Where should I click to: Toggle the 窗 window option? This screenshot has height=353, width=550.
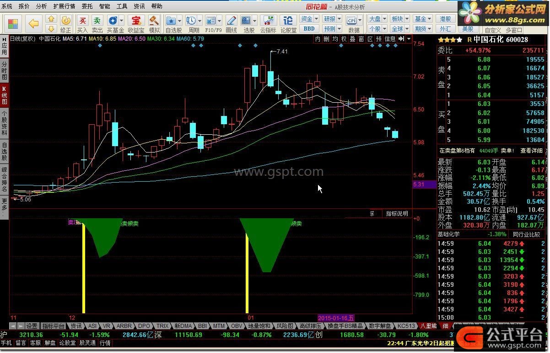point(361,39)
